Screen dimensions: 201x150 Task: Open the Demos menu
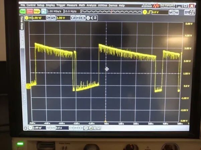pyautogui.click(x=113, y=5)
